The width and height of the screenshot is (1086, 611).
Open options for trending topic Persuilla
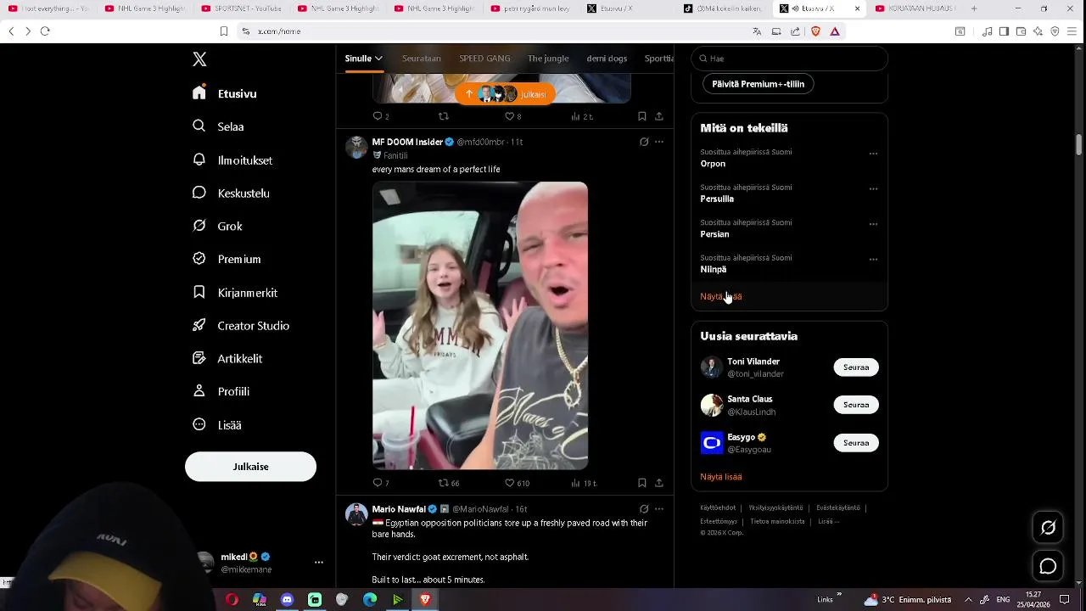click(873, 189)
